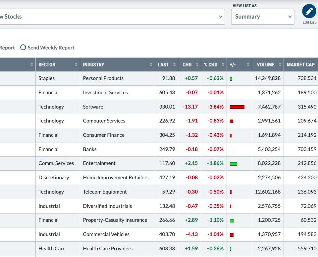The width and height of the screenshot is (318, 257).
Task: Sort by the LAST price column arrows
Action: pos(175,65)
